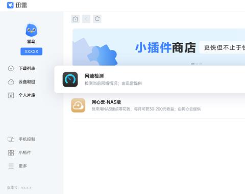Select the second banner carousel indicator

pyautogui.click(x=197, y=64)
